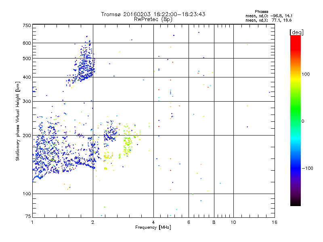Click the x-axis tick label '2'
The image size is (323, 242).
93,222
